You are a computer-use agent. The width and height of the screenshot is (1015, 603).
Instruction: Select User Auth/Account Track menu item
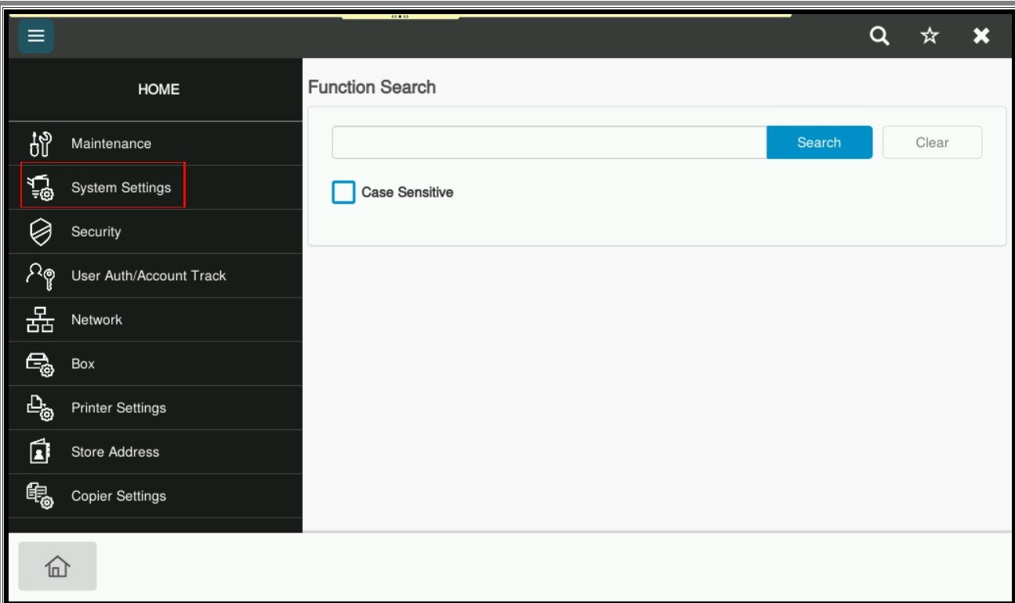pos(148,276)
